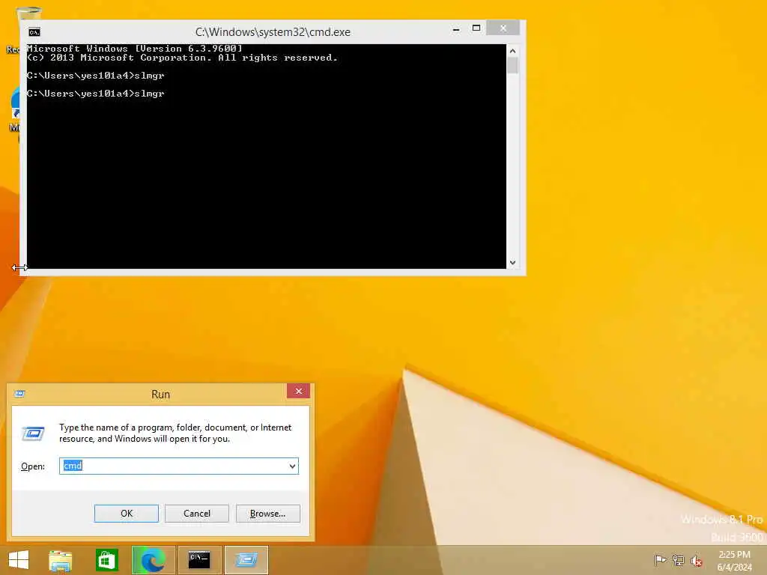Open File Explorer from the taskbar
This screenshot has width=767, height=575.
pyautogui.click(x=60, y=560)
